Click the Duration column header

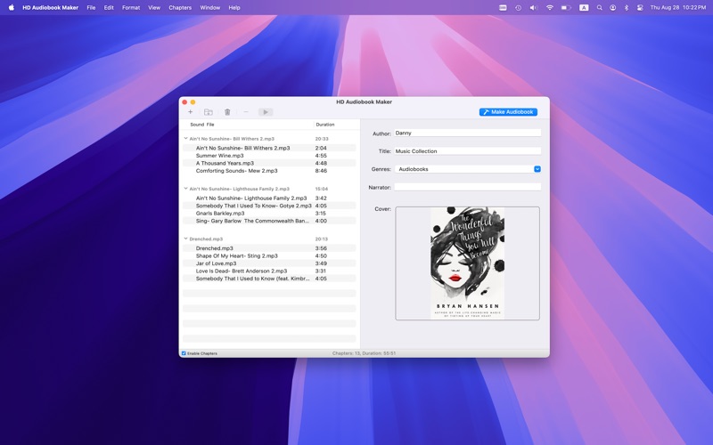point(325,125)
